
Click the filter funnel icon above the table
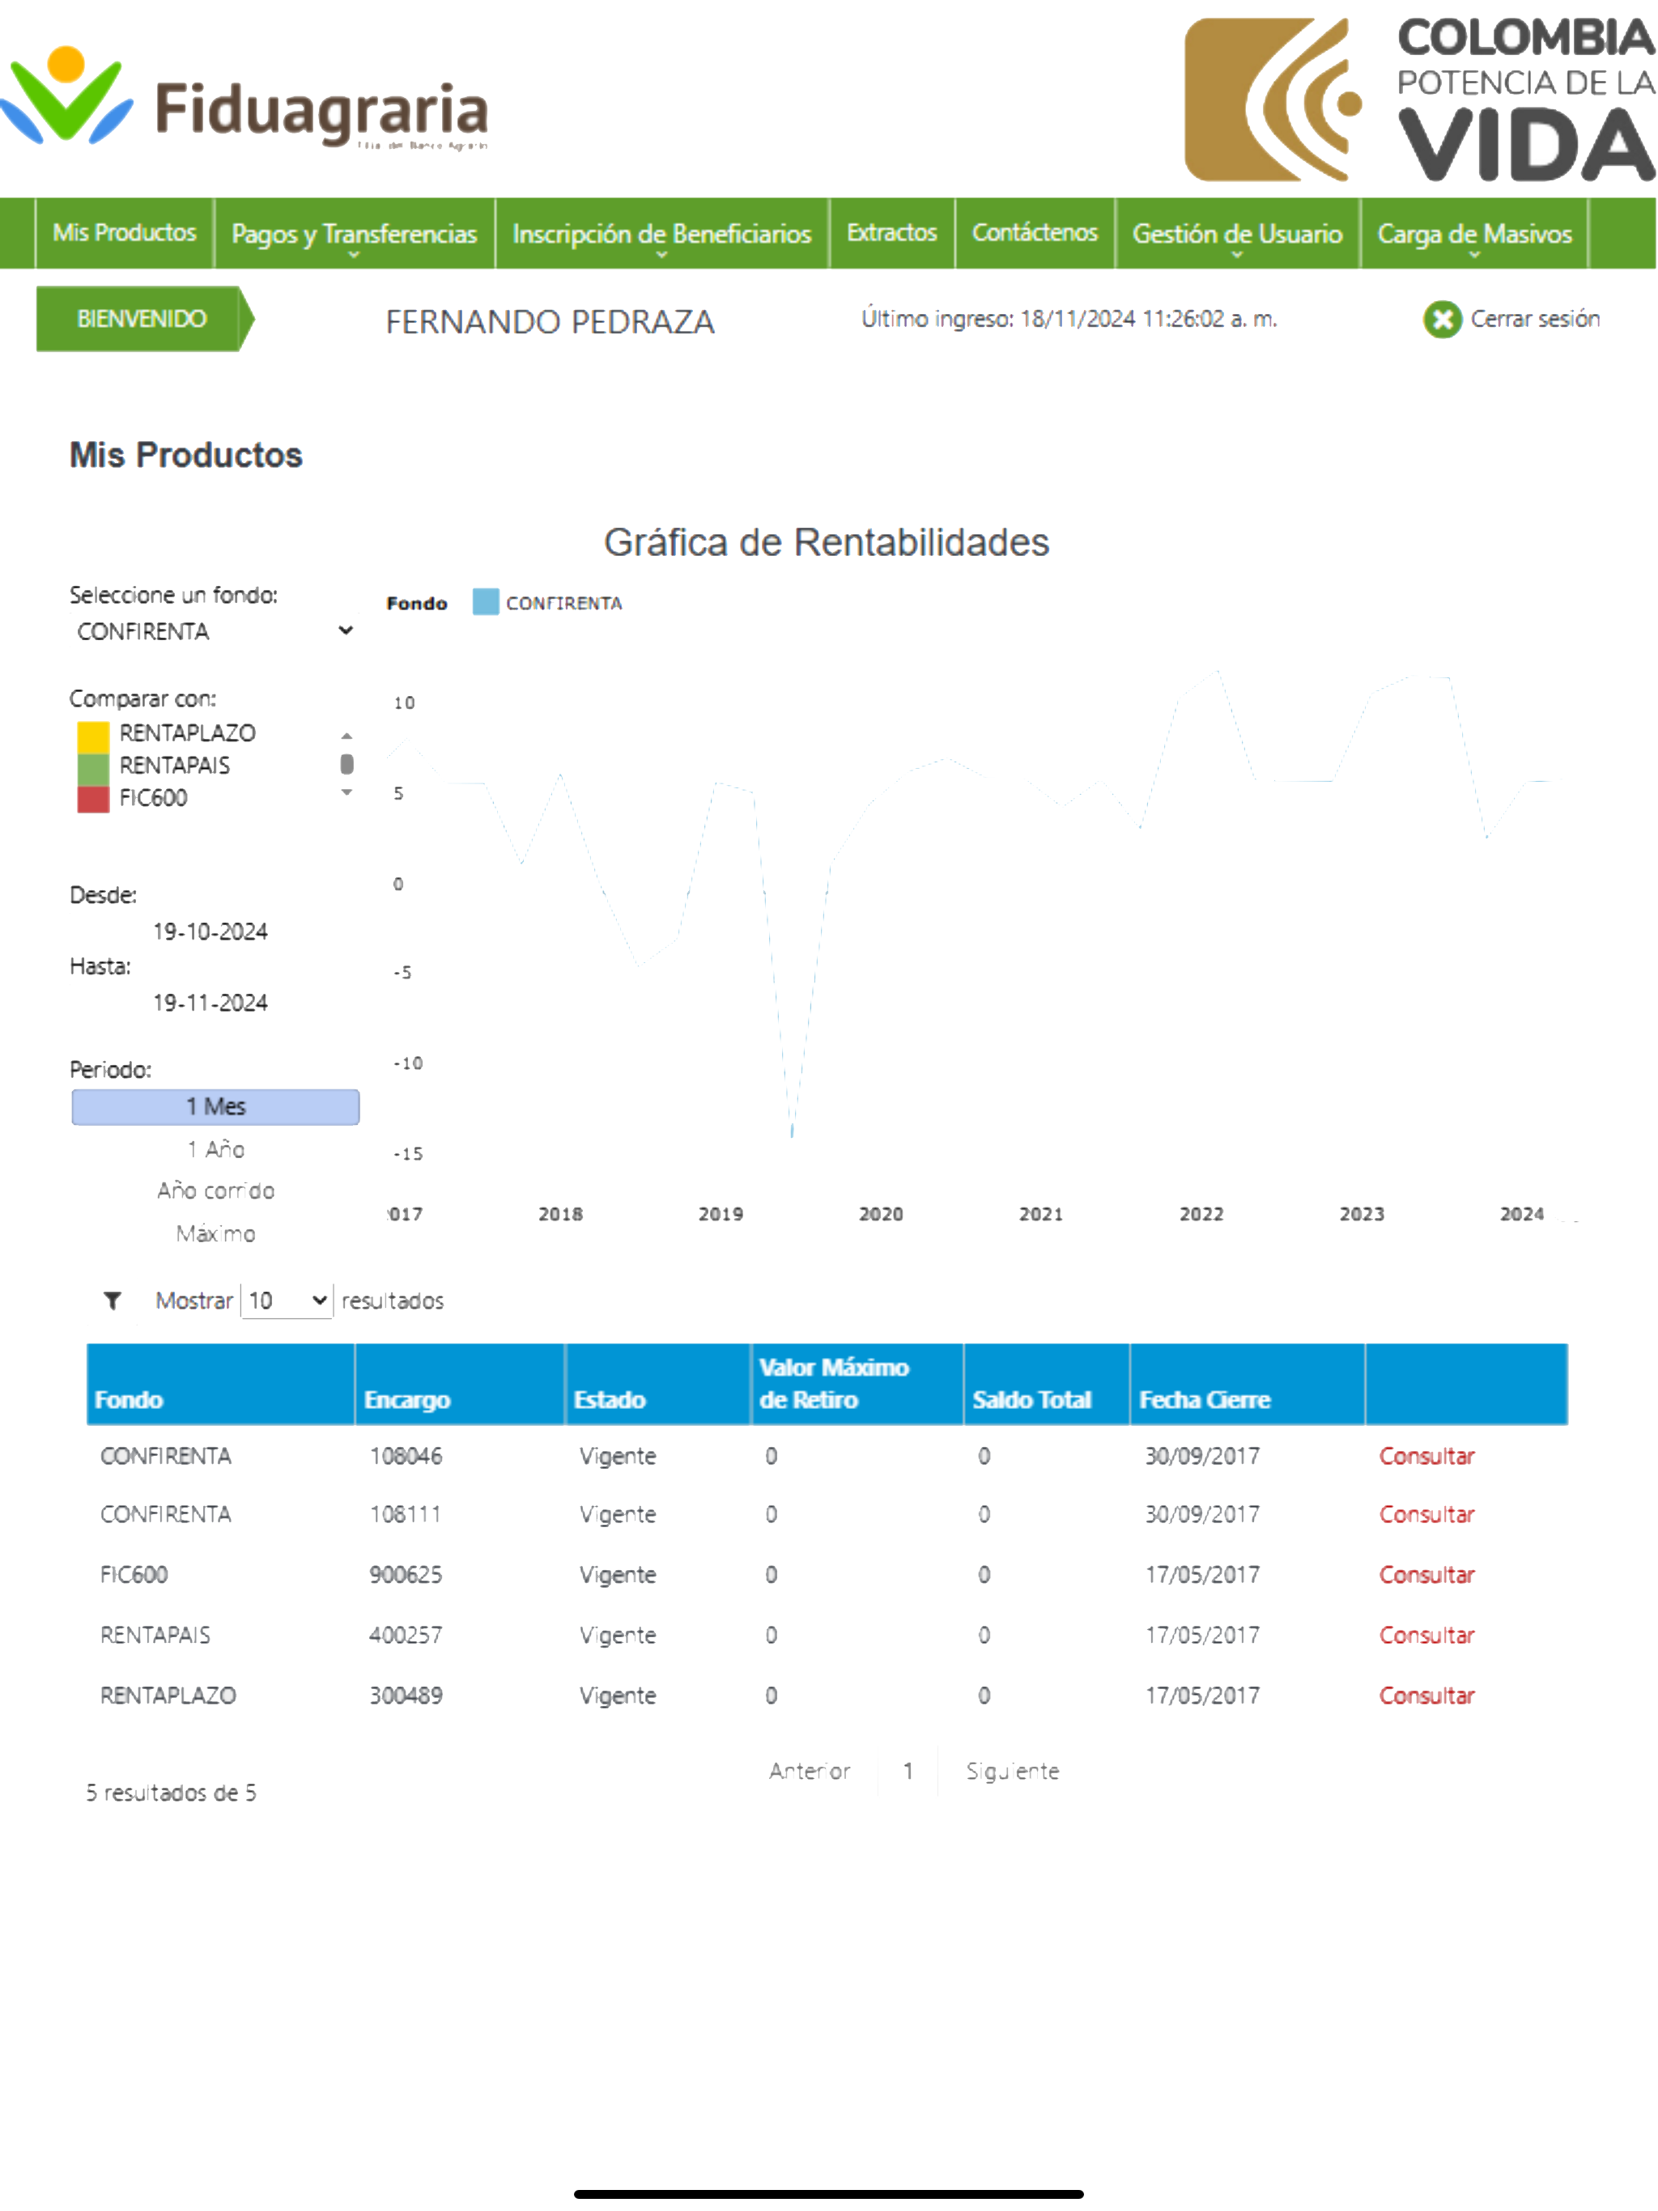[112, 1301]
